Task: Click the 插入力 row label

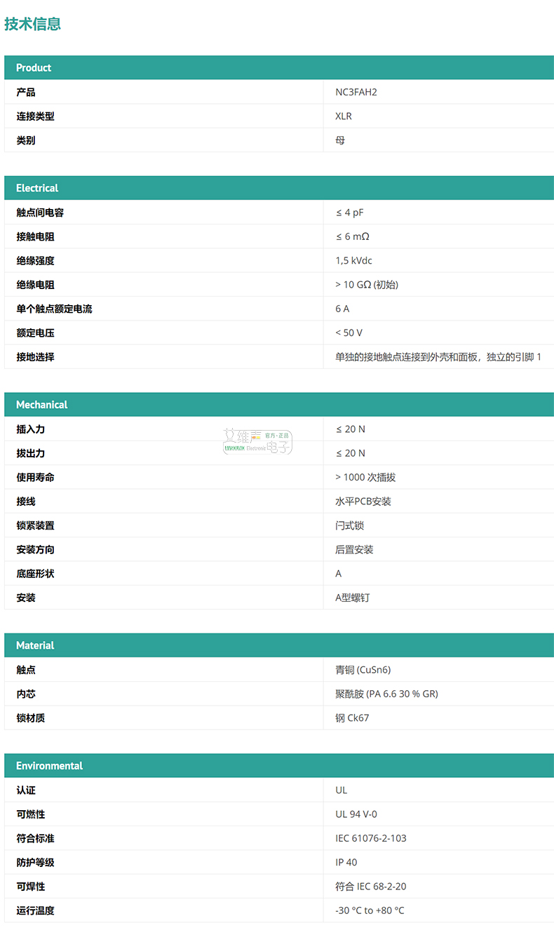Action: (x=31, y=429)
